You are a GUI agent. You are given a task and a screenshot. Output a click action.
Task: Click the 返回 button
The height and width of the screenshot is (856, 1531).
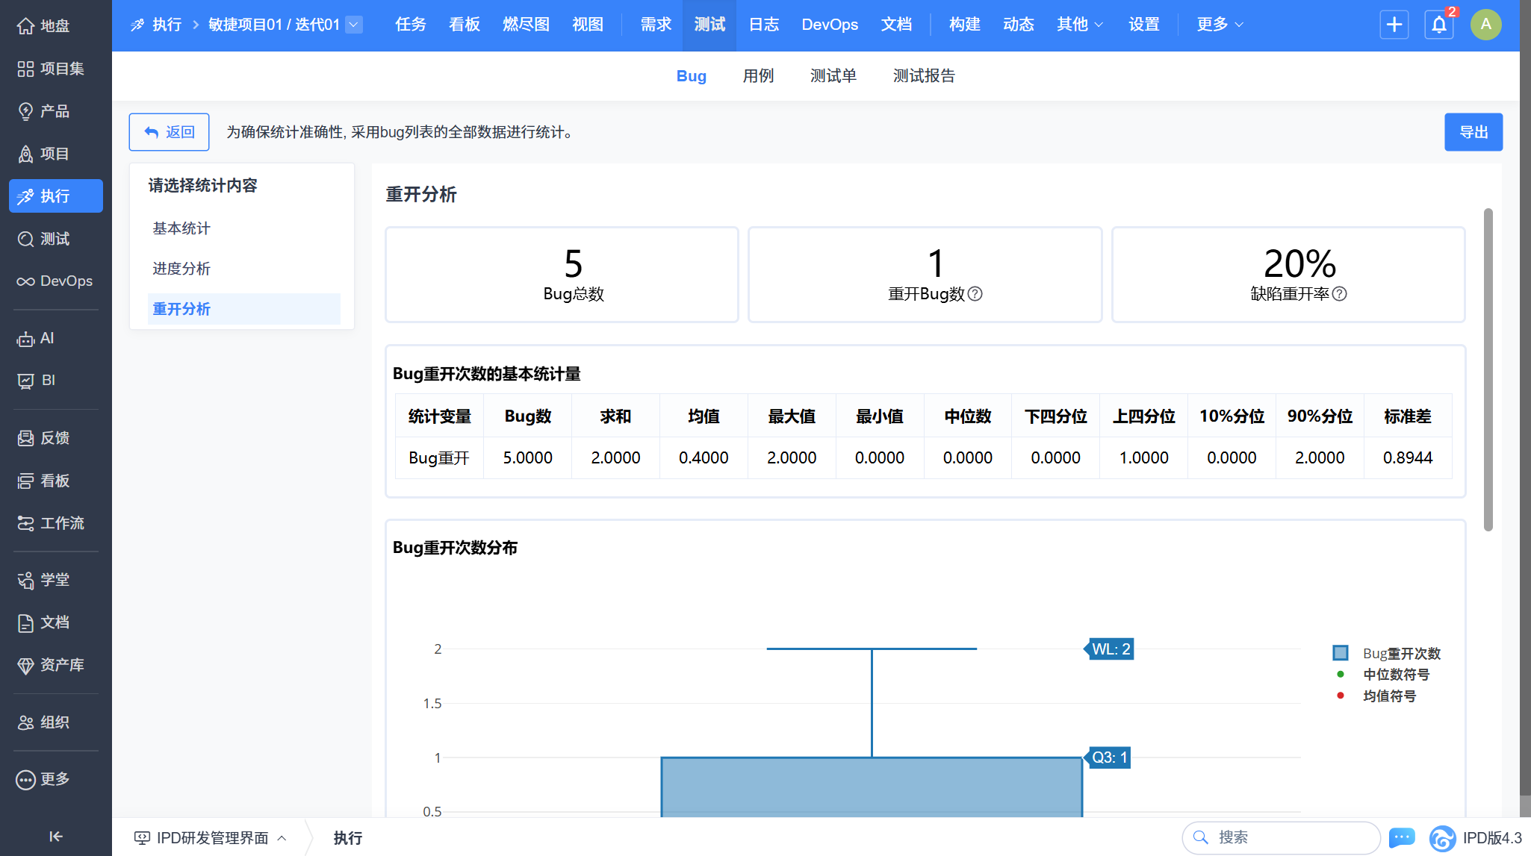[169, 132]
